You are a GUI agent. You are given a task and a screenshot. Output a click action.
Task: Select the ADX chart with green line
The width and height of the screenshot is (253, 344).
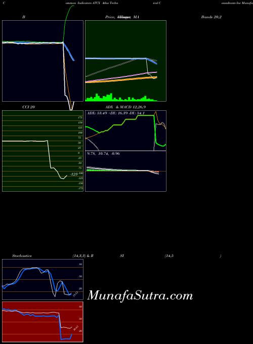125,131
